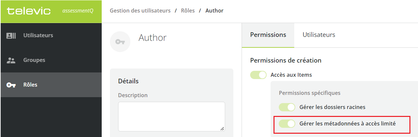Click the Author breadcrumb current page
The height and width of the screenshot is (137, 418).
215,11
